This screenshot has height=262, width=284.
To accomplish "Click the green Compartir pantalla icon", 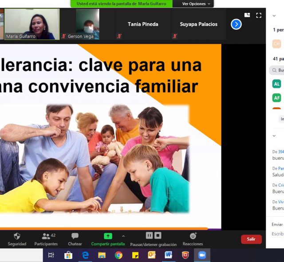I will [x=108, y=236].
